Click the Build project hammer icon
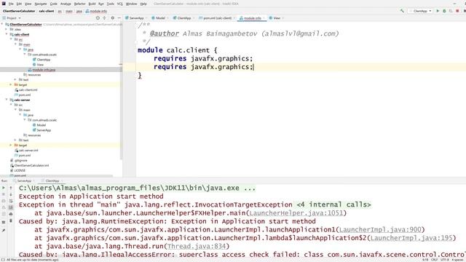 tap(402, 11)
